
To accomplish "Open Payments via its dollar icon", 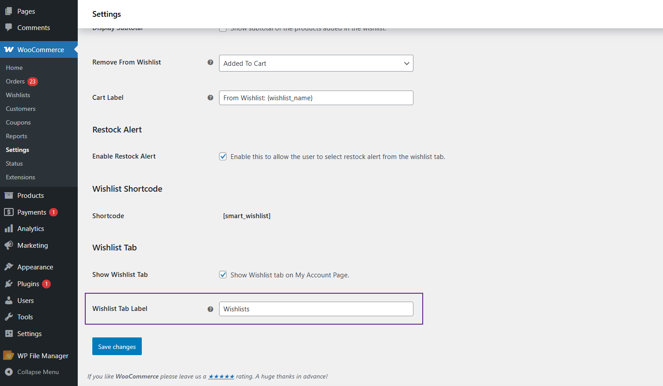I will tap(9, 212).
